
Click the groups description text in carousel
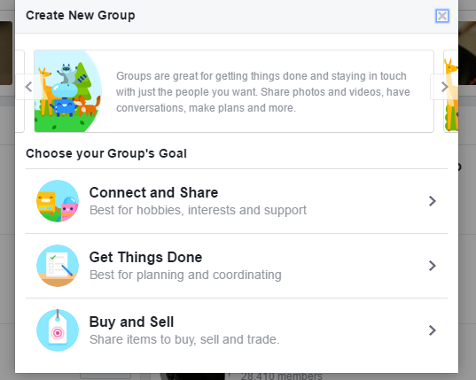pos(263,92)
